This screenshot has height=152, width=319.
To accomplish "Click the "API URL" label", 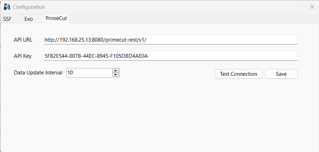I will tap(23, 40).
